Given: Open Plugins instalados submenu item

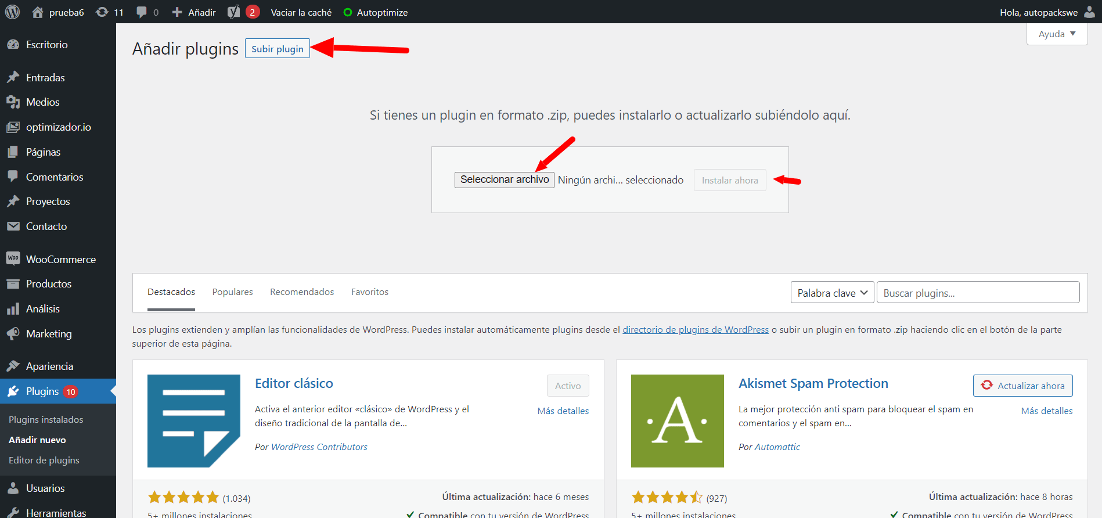Looking at the screenshot, I should point(46,419).
